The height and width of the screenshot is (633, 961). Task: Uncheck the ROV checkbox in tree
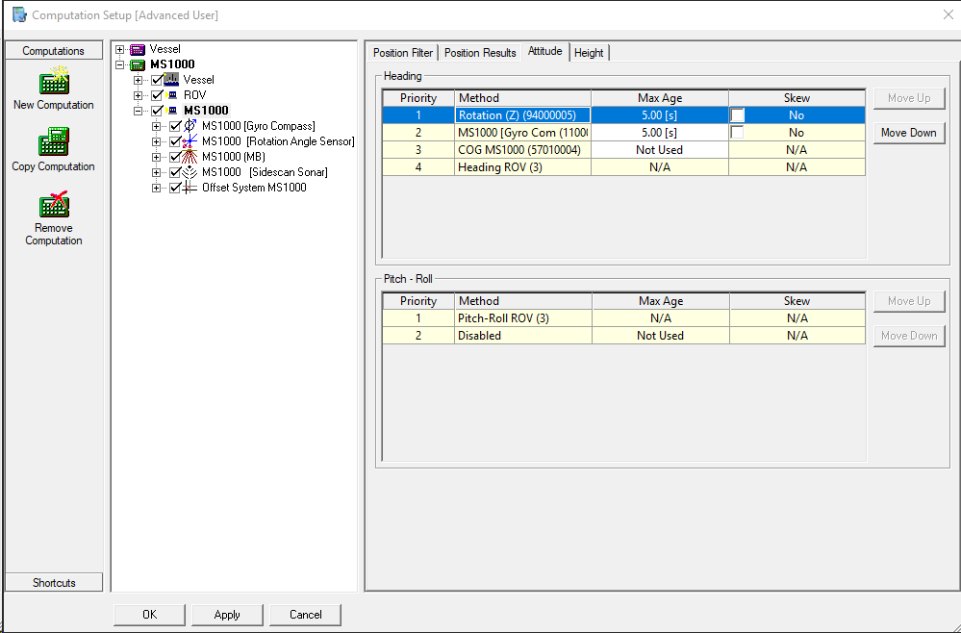pyautogui.click(x=158, y=95)
